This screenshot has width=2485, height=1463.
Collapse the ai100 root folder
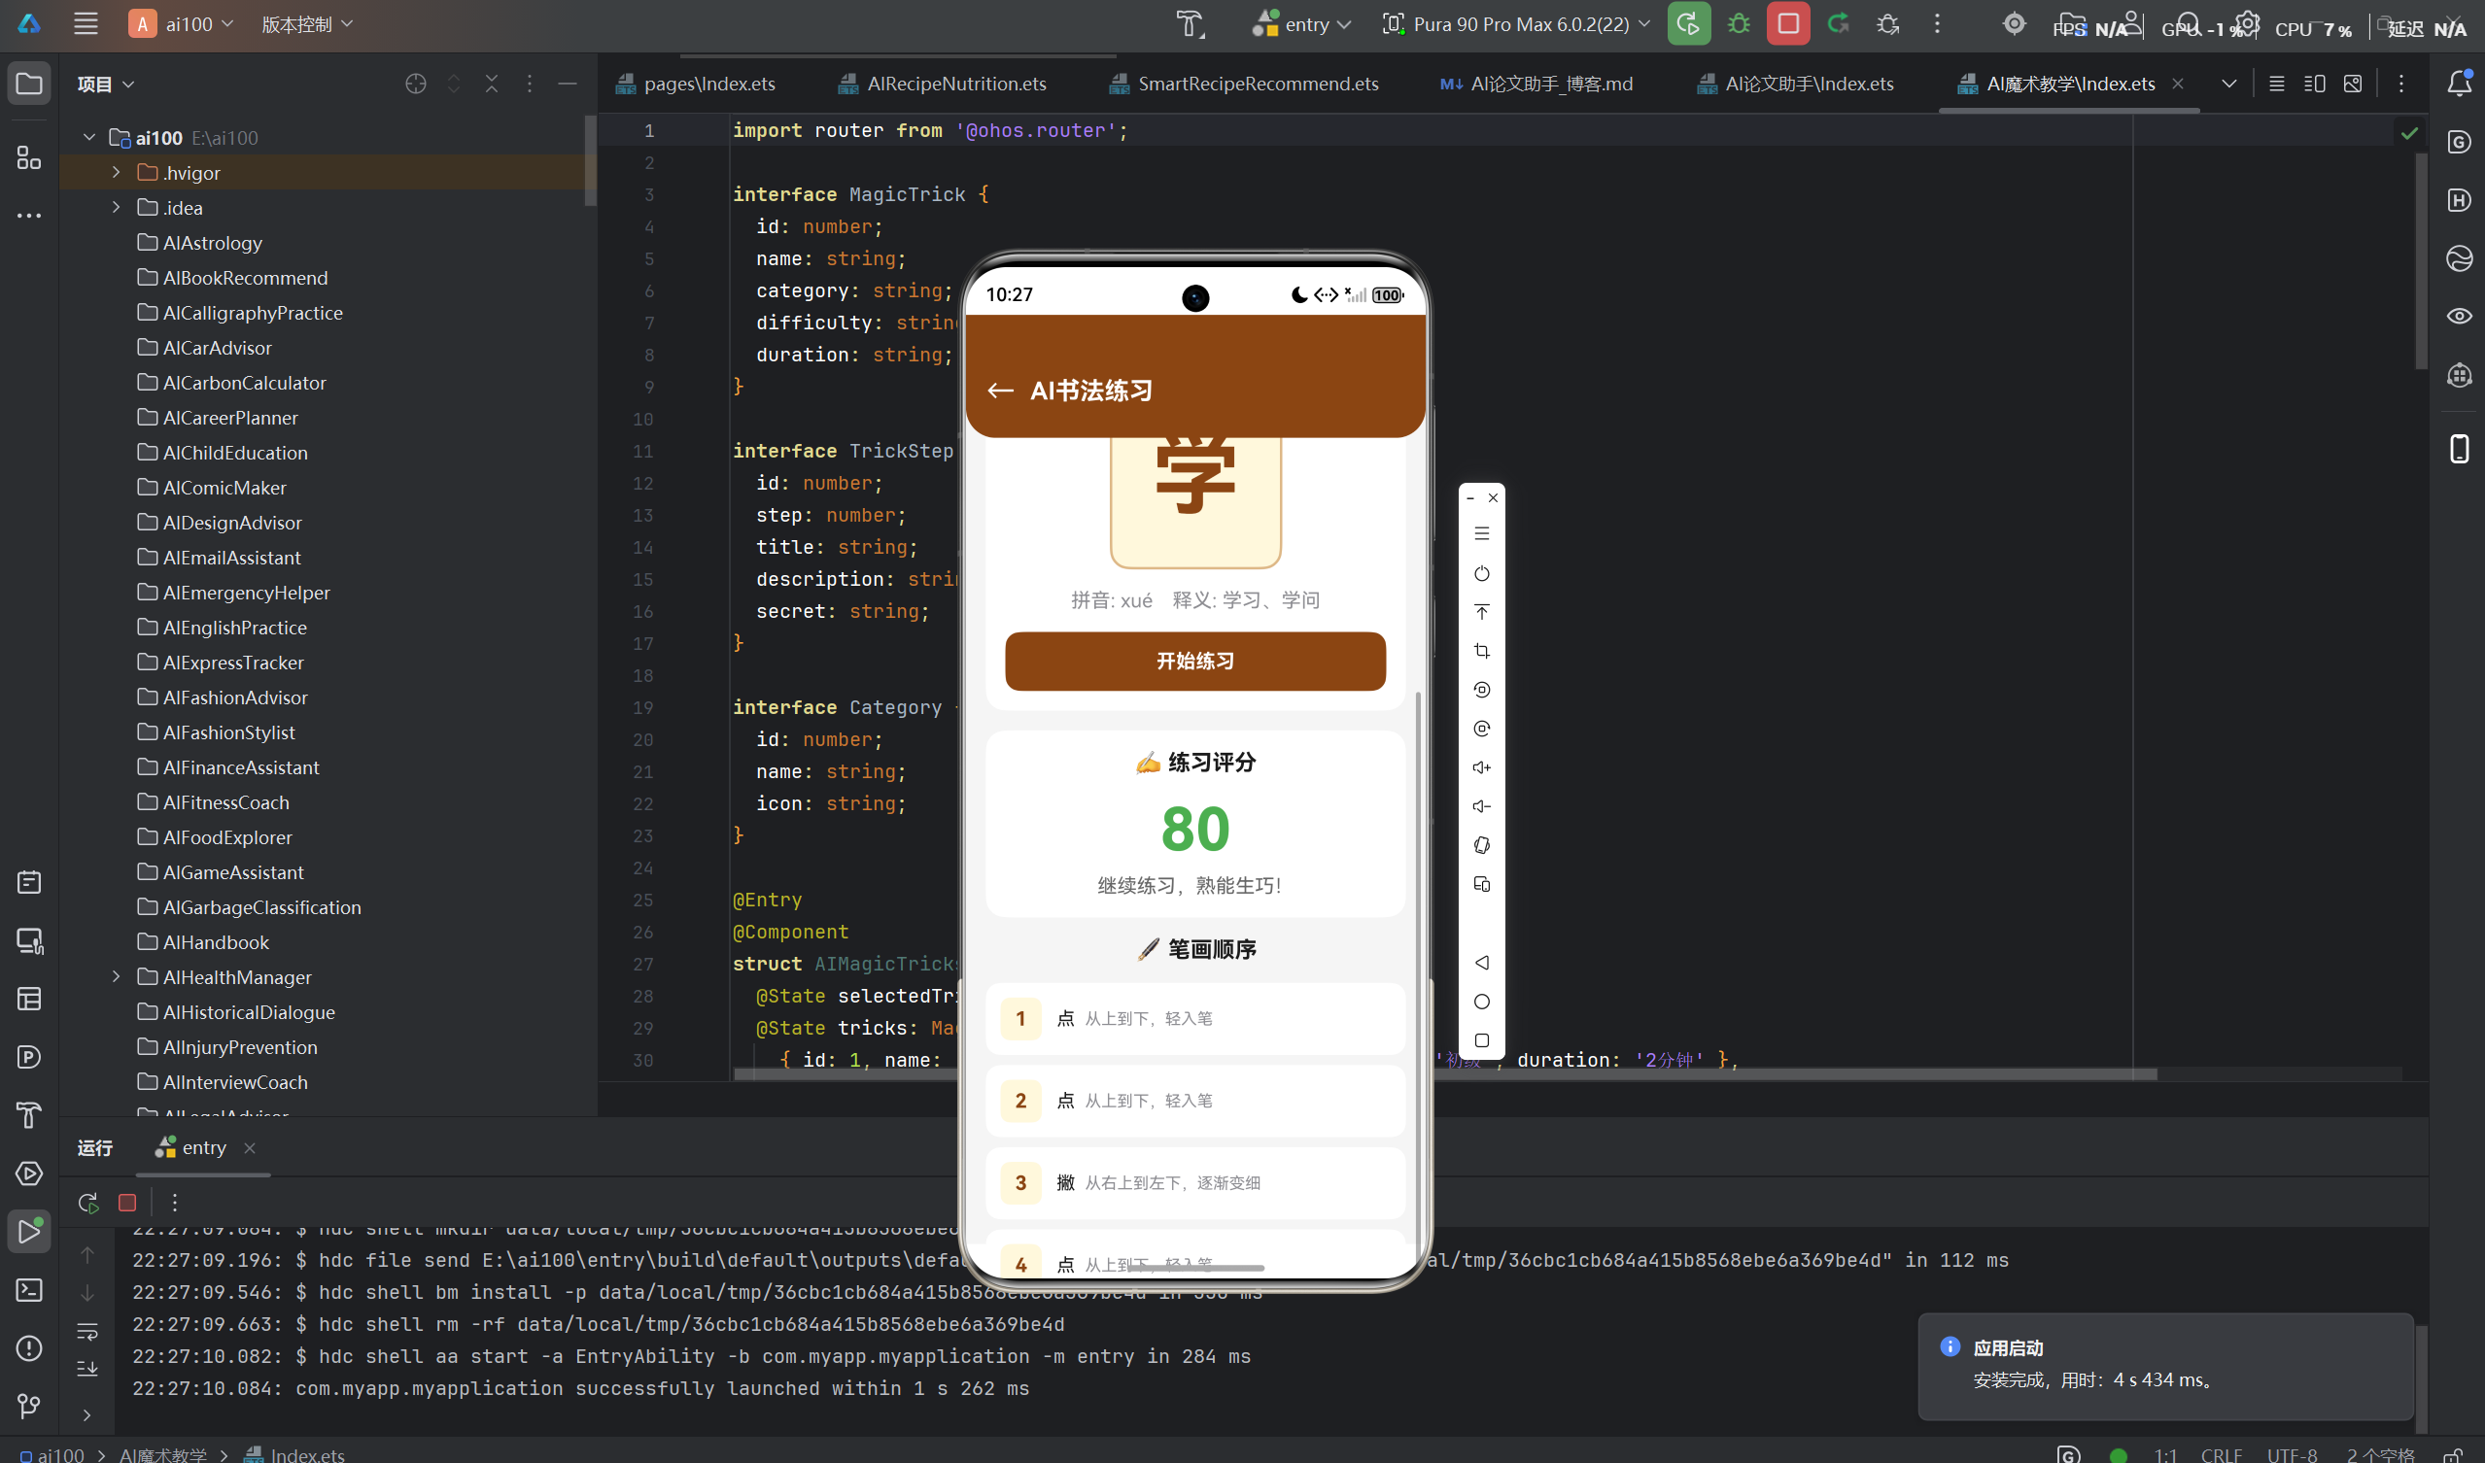click(x=88, y=137)
